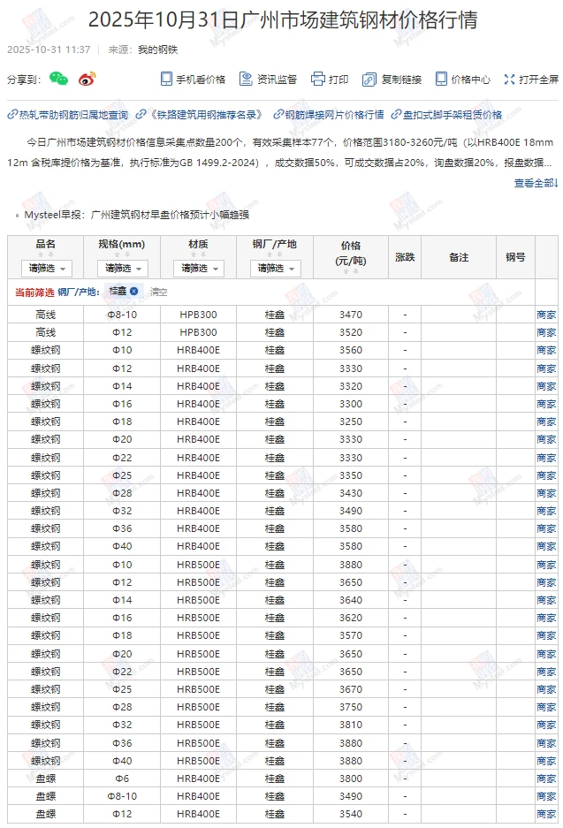Screen dimensions: 563x828
Task: Open 商家 for HRB400E Φ18 螺纹钢 row
Action: pos(546,422)
